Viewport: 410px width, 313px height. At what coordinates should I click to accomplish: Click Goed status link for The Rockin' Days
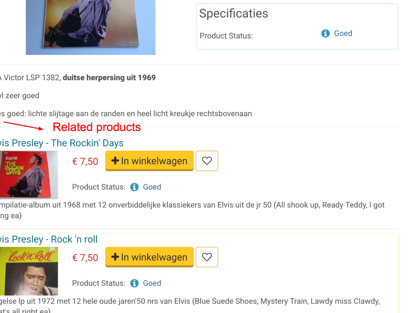pyautogui.click(x=152, y=187)
